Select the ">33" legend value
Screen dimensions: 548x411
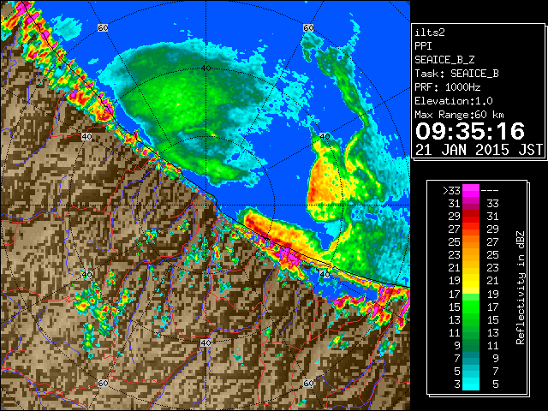tap(451, 191)
